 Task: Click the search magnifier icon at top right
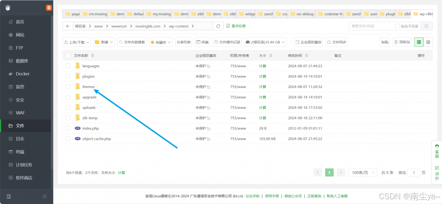pyautogui.click(x=426, y=26)
